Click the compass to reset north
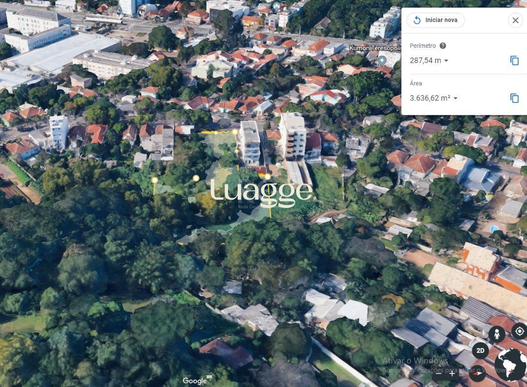 coord(478,373)
